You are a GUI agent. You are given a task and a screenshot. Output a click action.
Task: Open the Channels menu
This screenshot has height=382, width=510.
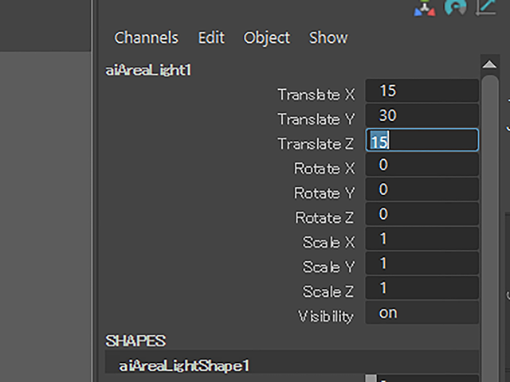pyautogui.click(x=146, y=37)
